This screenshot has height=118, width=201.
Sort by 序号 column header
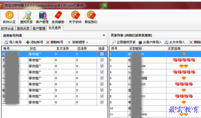[119, 49]
